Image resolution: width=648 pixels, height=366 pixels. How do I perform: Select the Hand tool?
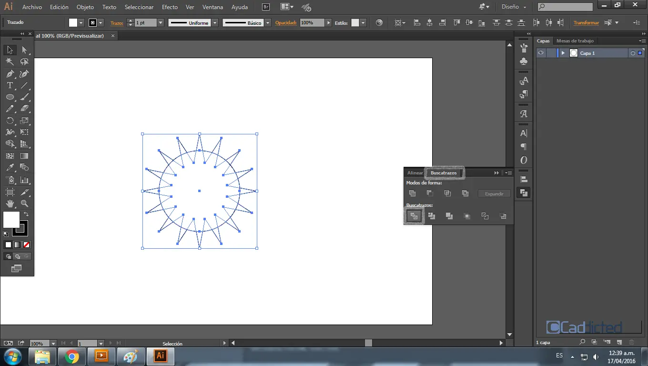(x=10, y=203)
